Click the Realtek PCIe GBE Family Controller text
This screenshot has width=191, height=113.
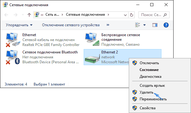pos(51,45)
